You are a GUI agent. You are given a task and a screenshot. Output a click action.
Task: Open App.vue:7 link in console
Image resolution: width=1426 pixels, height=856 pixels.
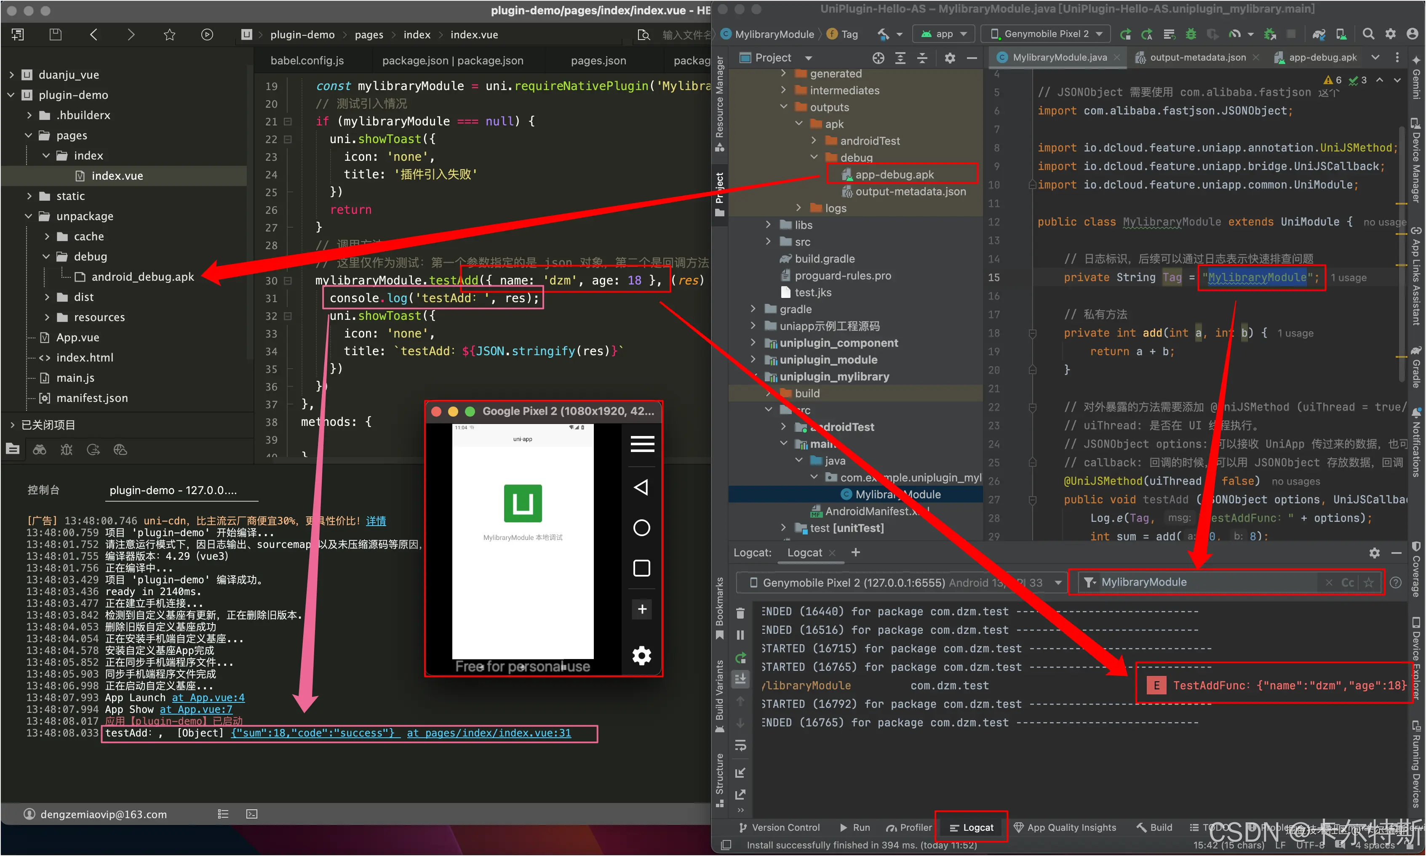click(x=196, y=710)
